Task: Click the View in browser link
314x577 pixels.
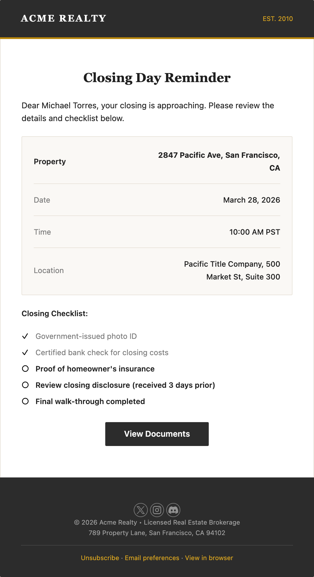Action: (x=209, y=558)
